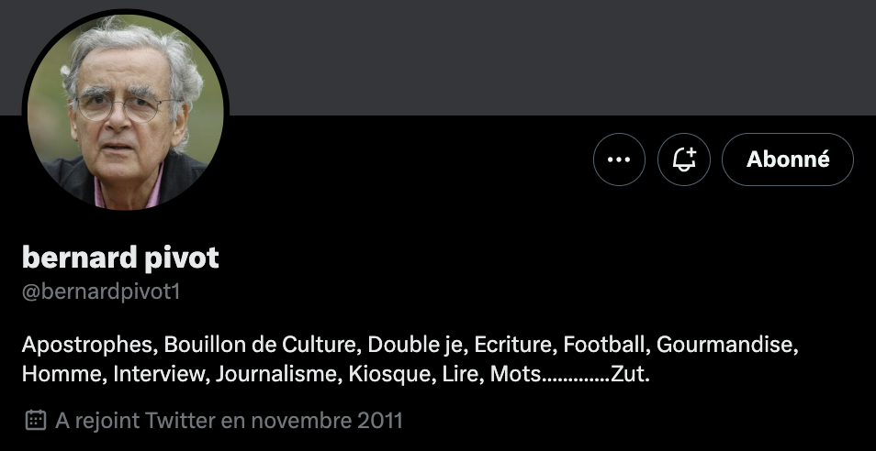Click the calendar icon beside join date
Screen dimensions: 876x451
click(35, 421)
